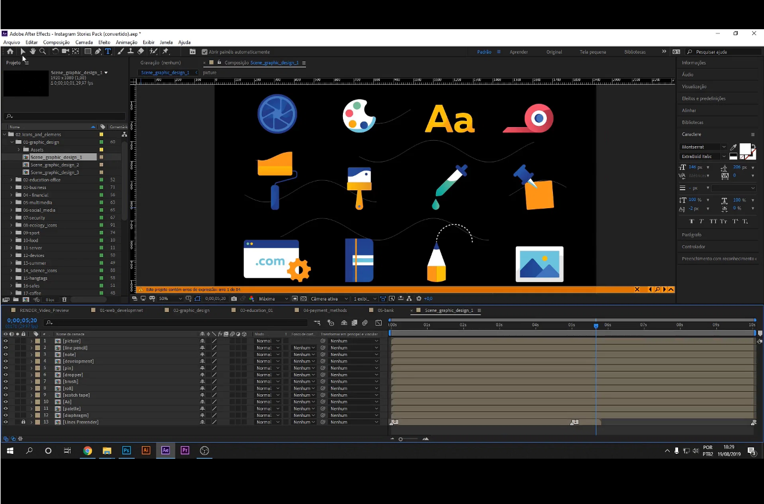Unlock the [Lines Prerender] layer lock
Image resolution: width=764 pixels, height=504 pixels.
[23, 422]
